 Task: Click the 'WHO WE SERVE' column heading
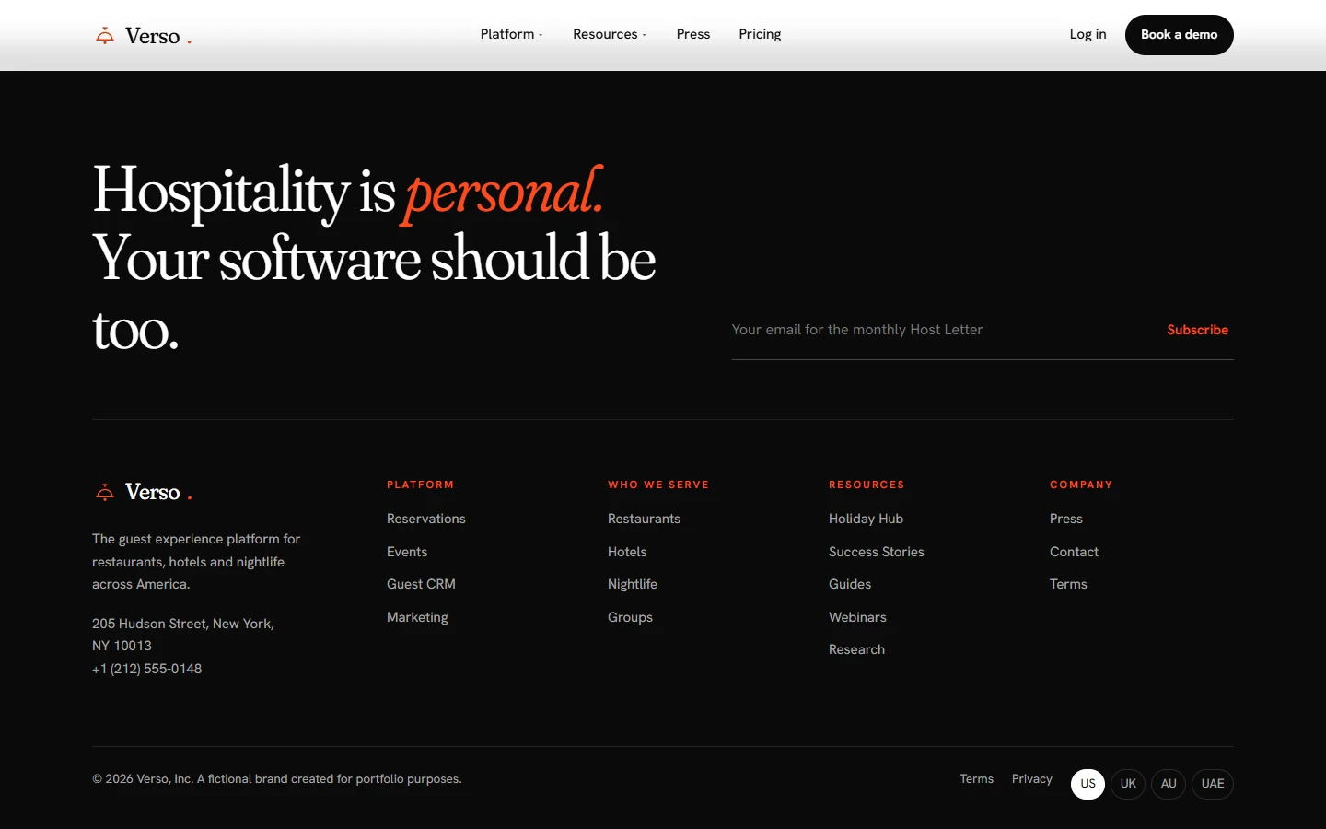[658, 485]
